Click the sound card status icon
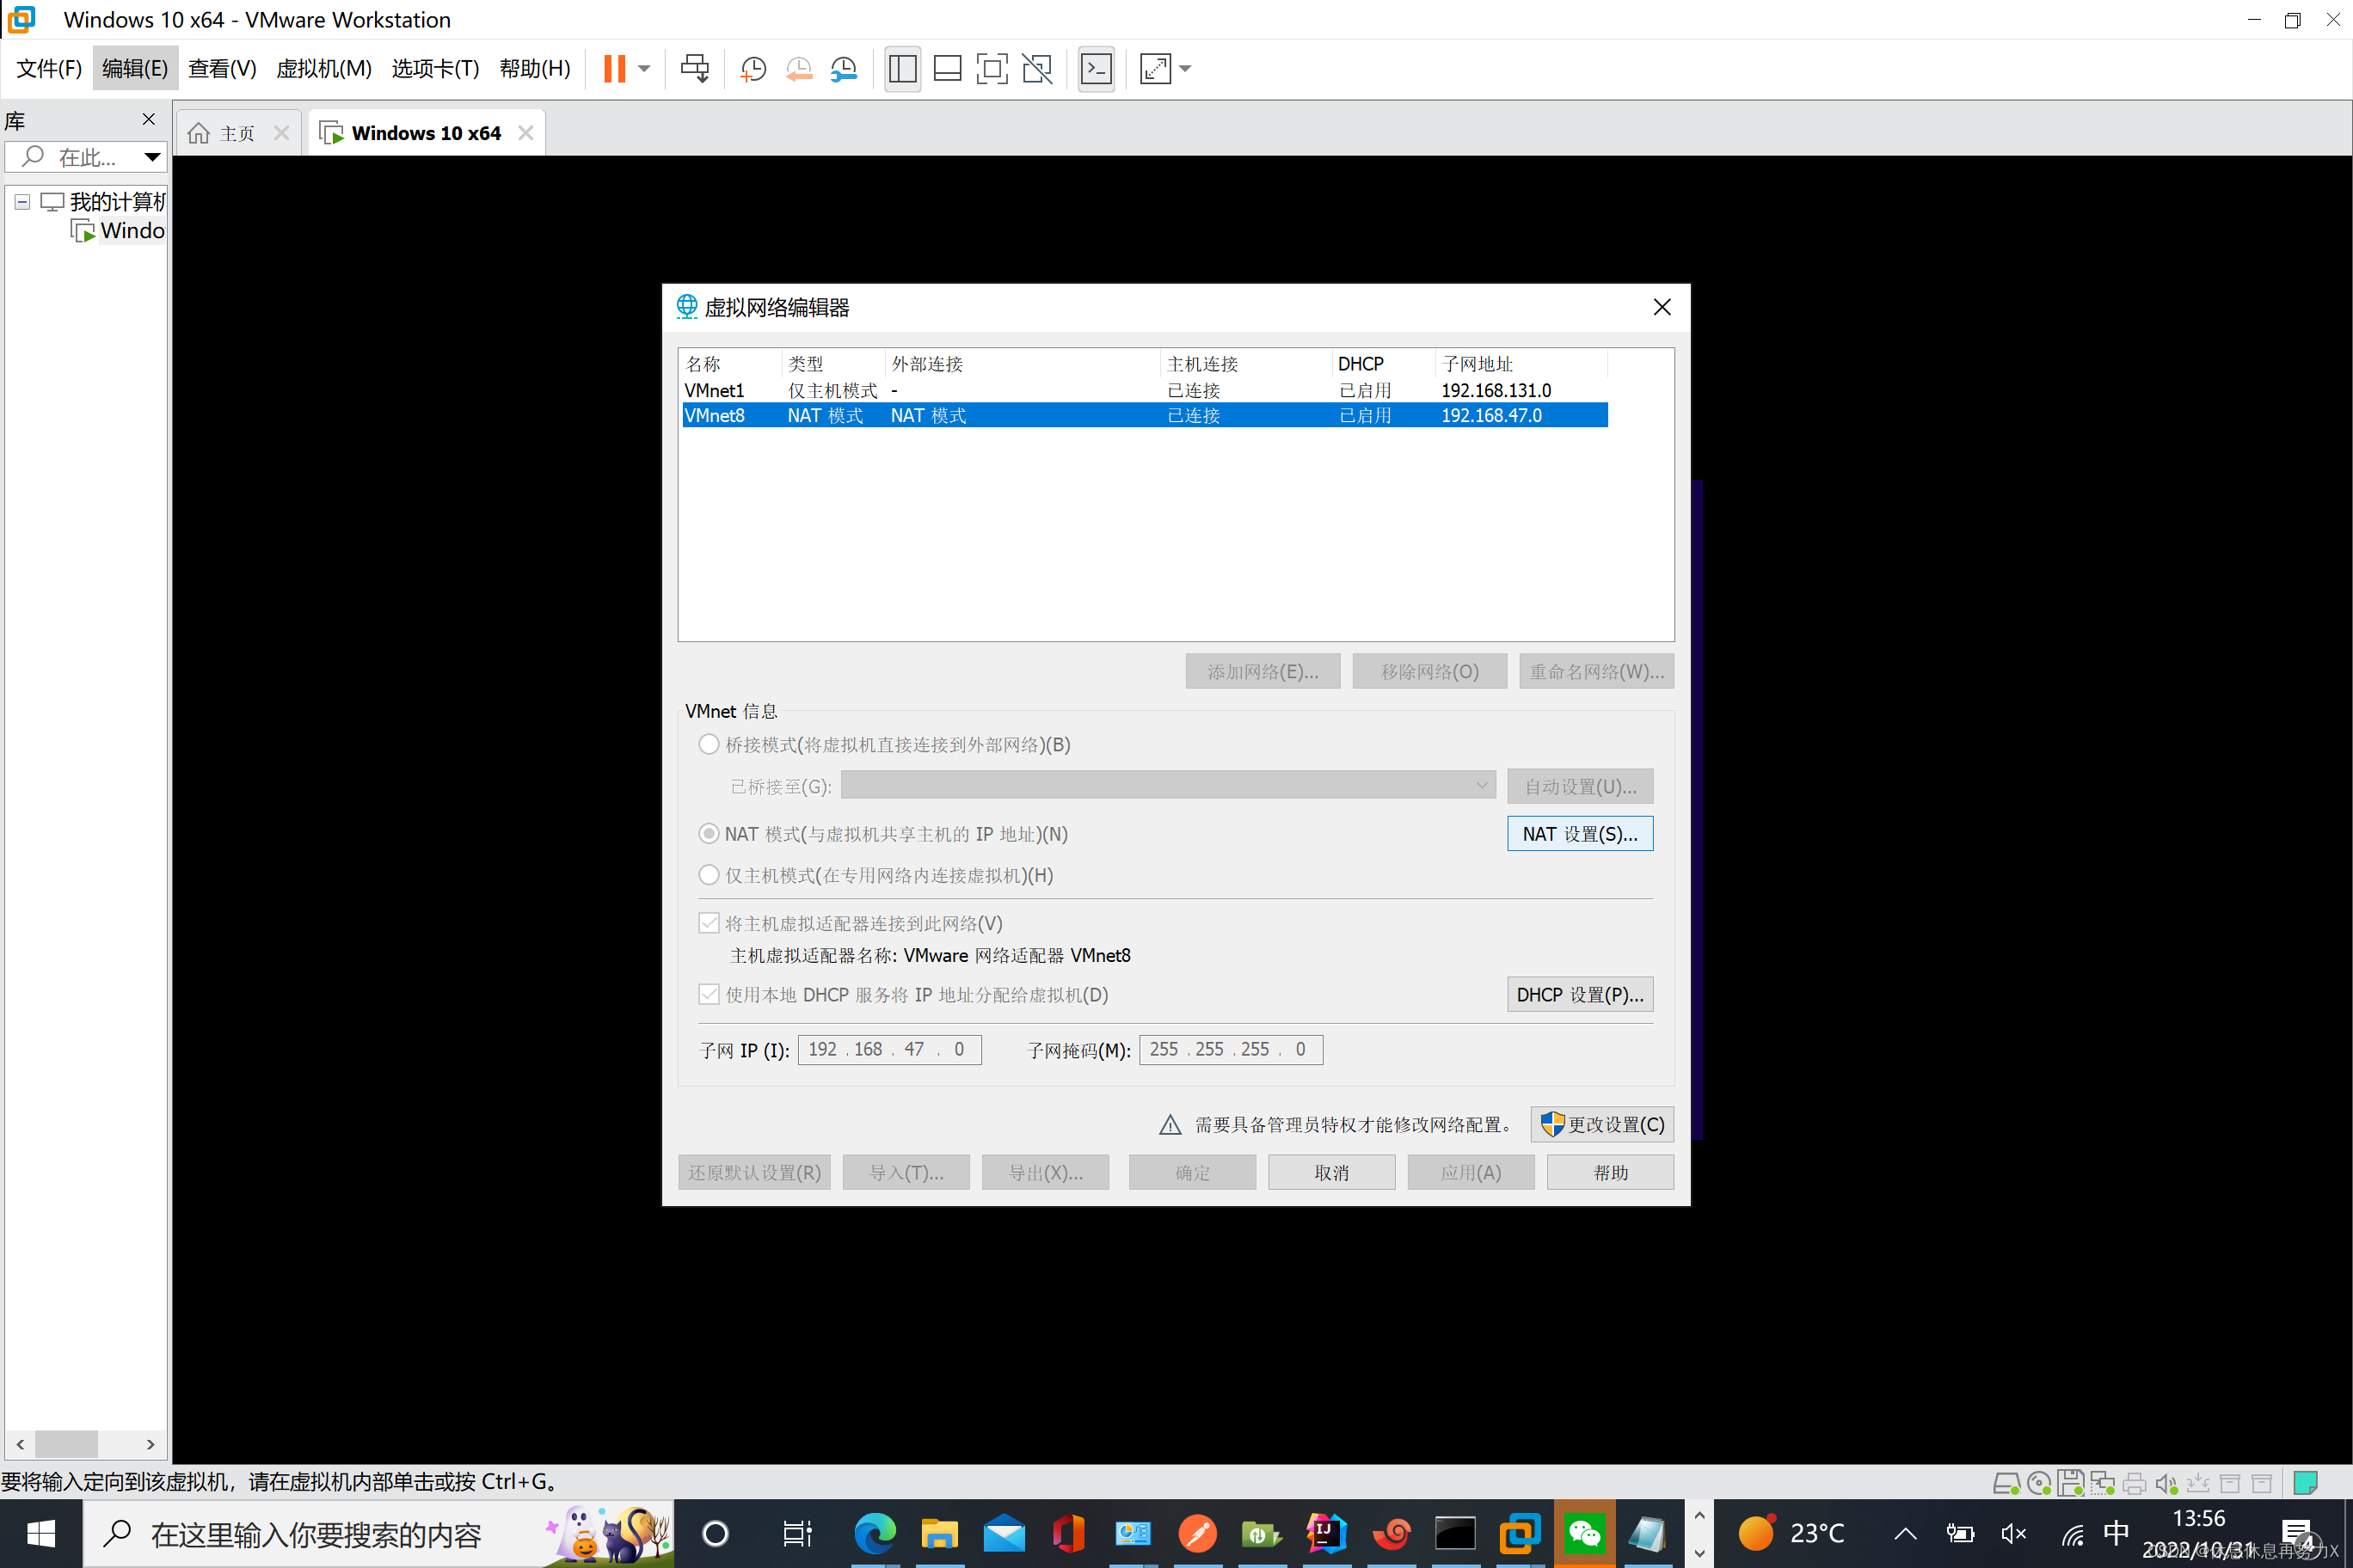Viewport: 2353px width, 1568px height. (x=2166, y=1483)
